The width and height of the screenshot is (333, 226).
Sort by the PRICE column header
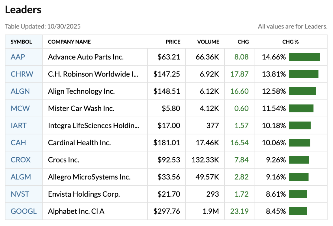point(173,42)
